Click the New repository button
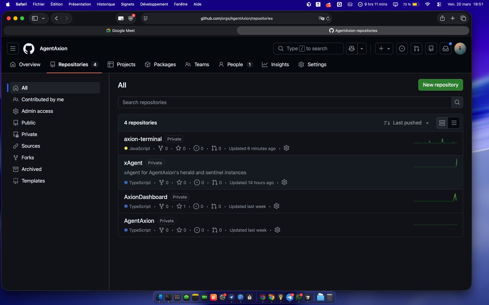This screenshot has height=305, width=489. click(x=441, y=85)
